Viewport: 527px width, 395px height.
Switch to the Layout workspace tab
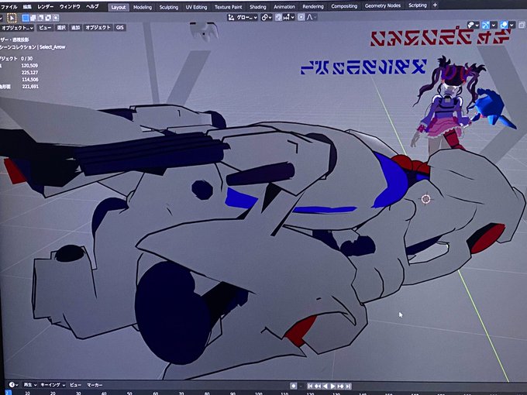[119, 7]
